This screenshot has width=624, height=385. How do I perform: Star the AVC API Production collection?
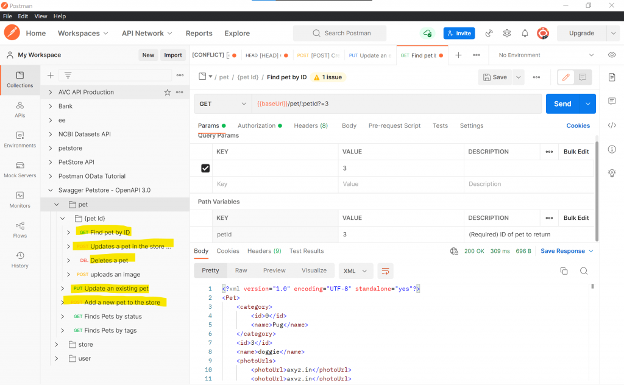tap(168, 92)
